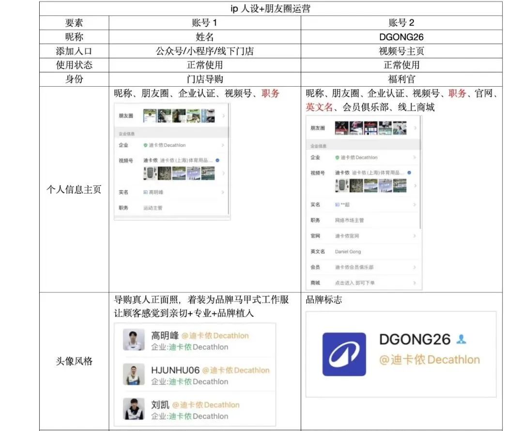The height and width of the screenshot is (431, 523).
Task: Select the "门店导购" identity cell
Action: [204, 79]
